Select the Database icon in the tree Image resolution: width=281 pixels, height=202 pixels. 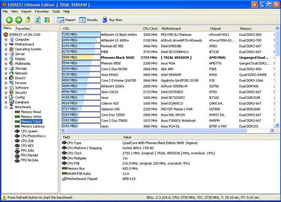[x=12, y=102]
